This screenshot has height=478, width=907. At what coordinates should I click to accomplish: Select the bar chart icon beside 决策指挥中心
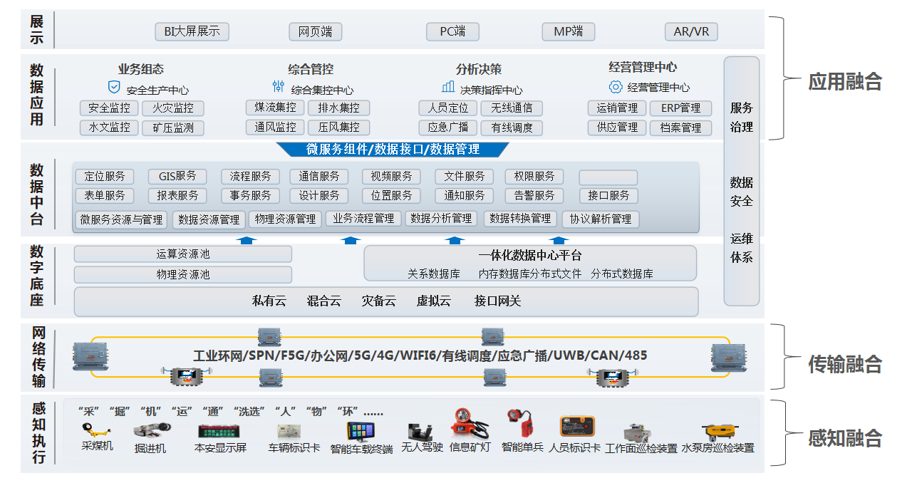[448, 87]
